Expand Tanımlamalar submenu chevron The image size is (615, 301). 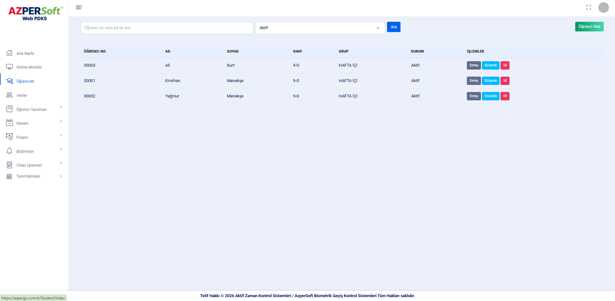[x=61, y=176]
